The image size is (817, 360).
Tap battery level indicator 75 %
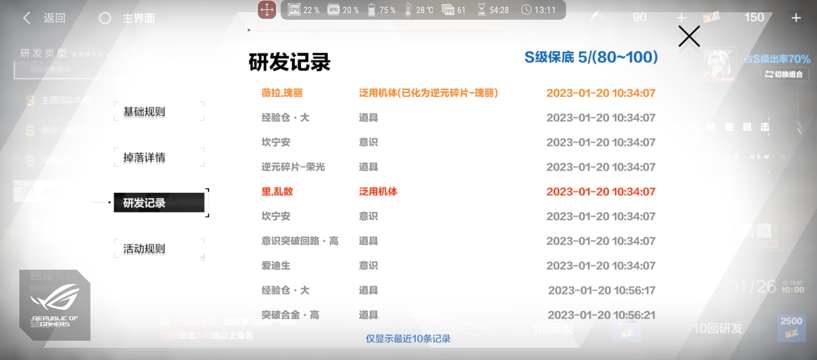pyautogui.click(x=381, y=10)
